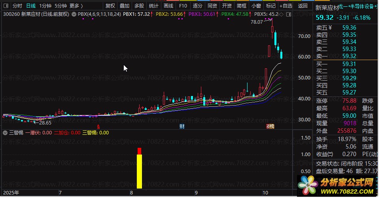
Task: Toggle the indicator panel icon beside PBX5
Action: click(x=289, y=15)
